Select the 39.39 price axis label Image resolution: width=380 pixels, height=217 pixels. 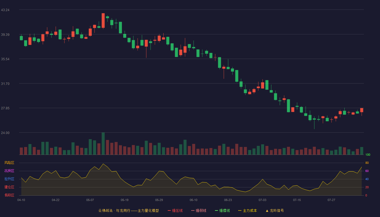pyautogui.click(x=5, y=34)
